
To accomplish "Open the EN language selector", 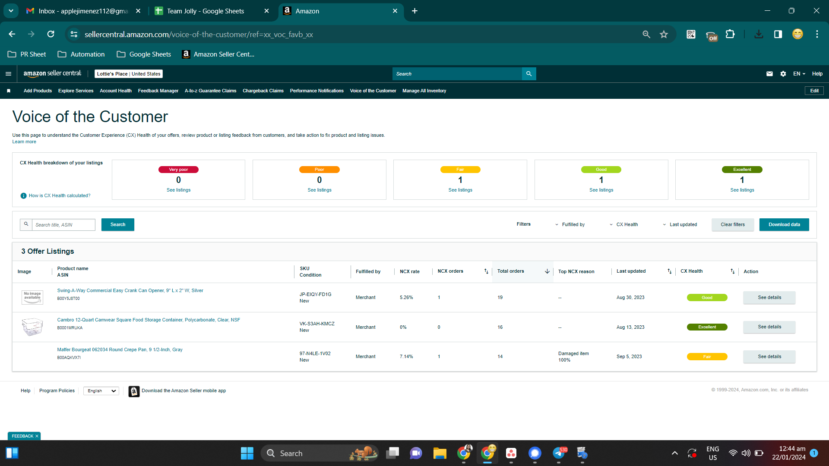I will 799,74.
